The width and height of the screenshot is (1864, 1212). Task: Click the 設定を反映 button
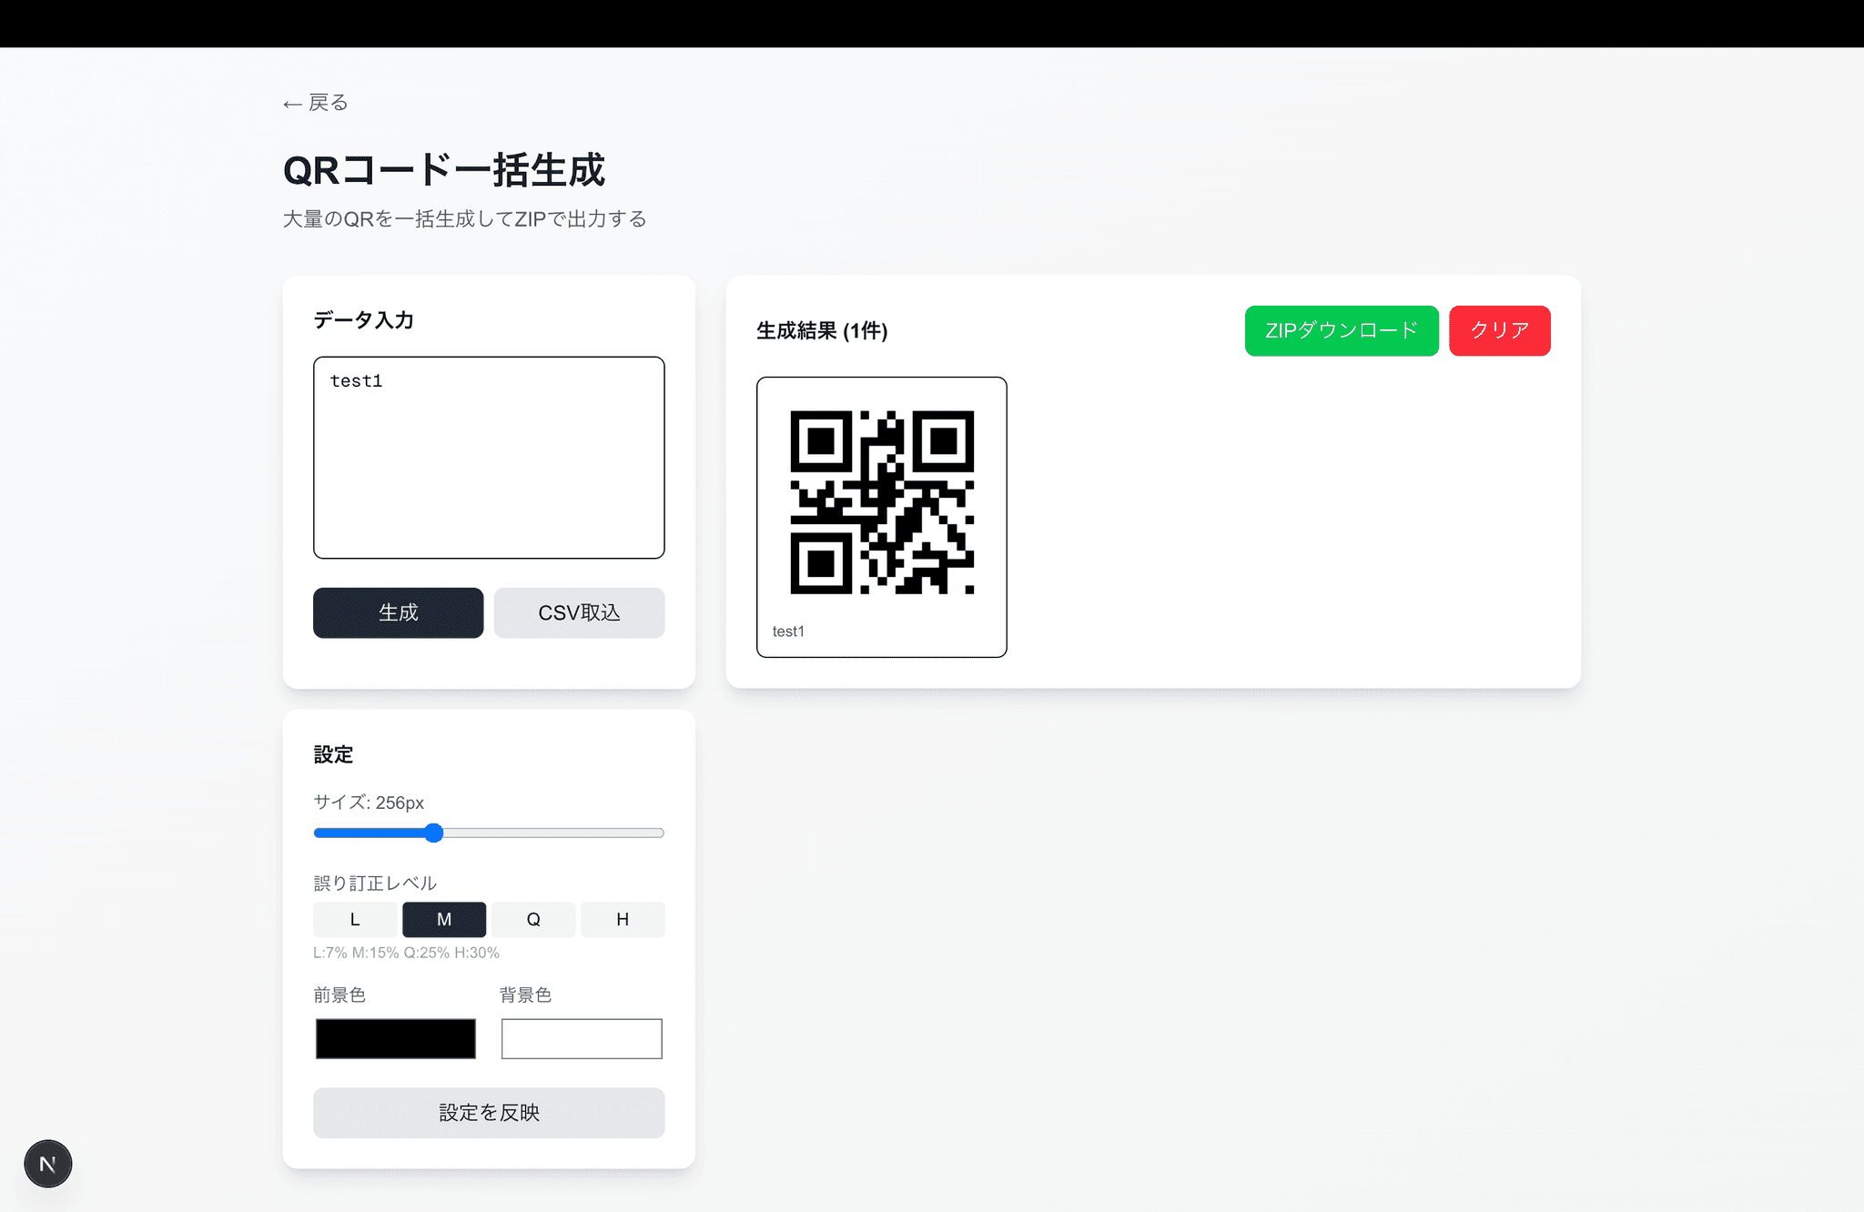489,1112
